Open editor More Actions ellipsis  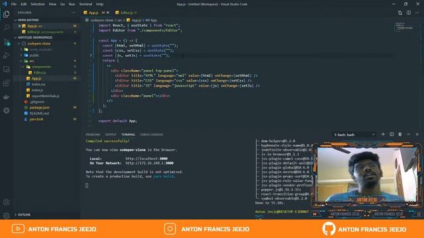tap(417, 13)
